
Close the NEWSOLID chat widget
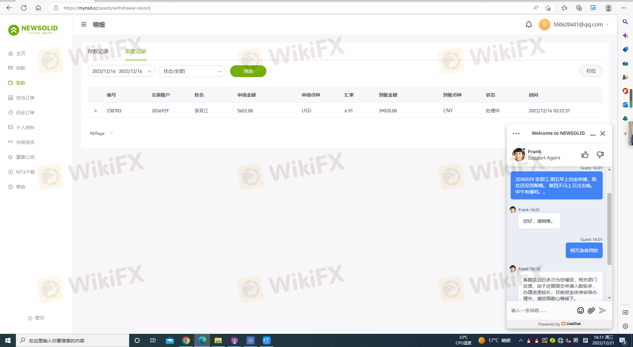point(603,133)
